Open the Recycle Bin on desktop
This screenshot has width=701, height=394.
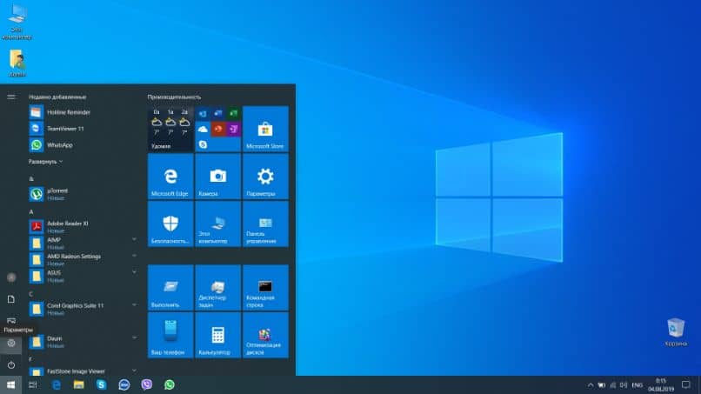(x=676, y=332)
